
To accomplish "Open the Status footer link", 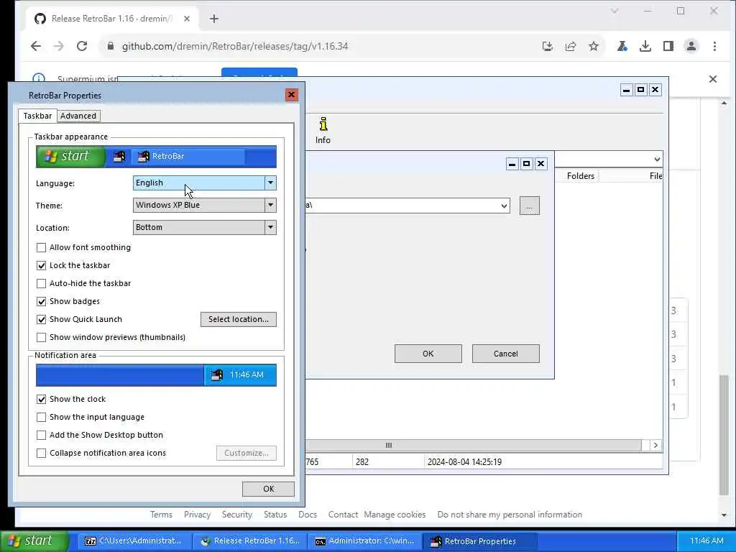I will point(275,515).
